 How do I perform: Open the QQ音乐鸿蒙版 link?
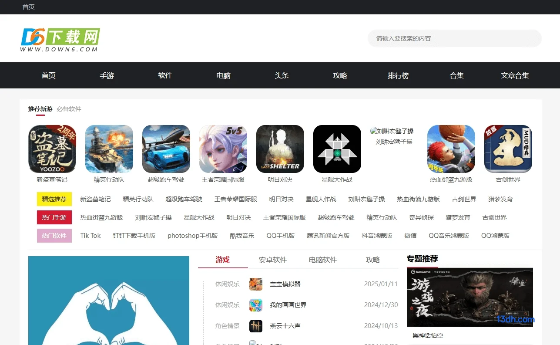449,236
